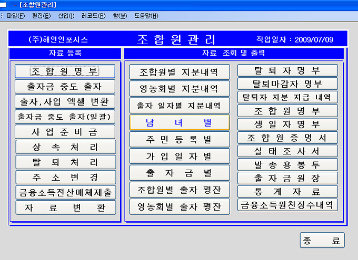Open the 레코드(R) menu
358x260 pixels.
[x=93, y=16]
